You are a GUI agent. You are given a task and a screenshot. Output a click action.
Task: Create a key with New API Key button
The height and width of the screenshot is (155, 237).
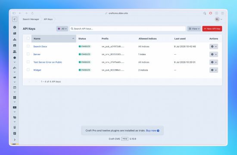(x=212, y=29)
